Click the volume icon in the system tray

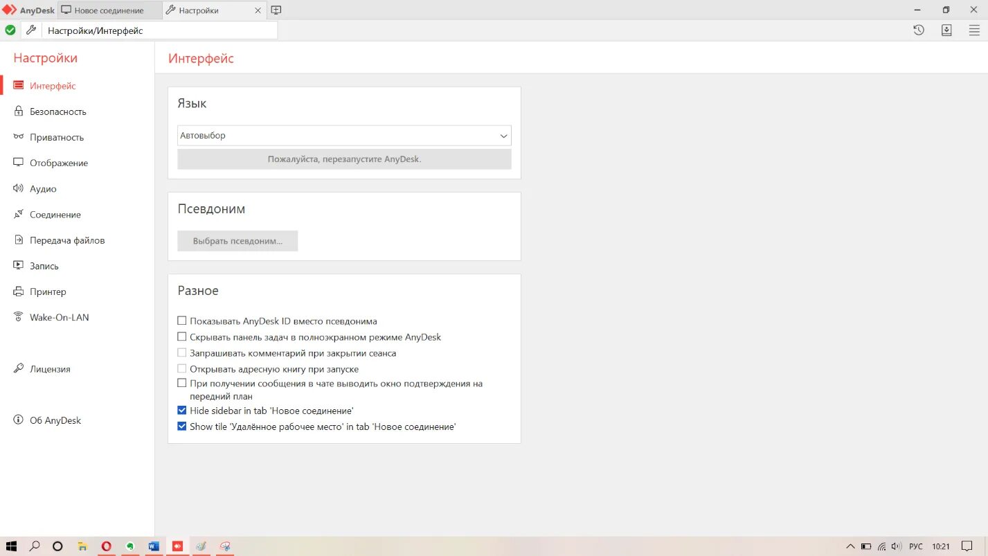(896, 546)
